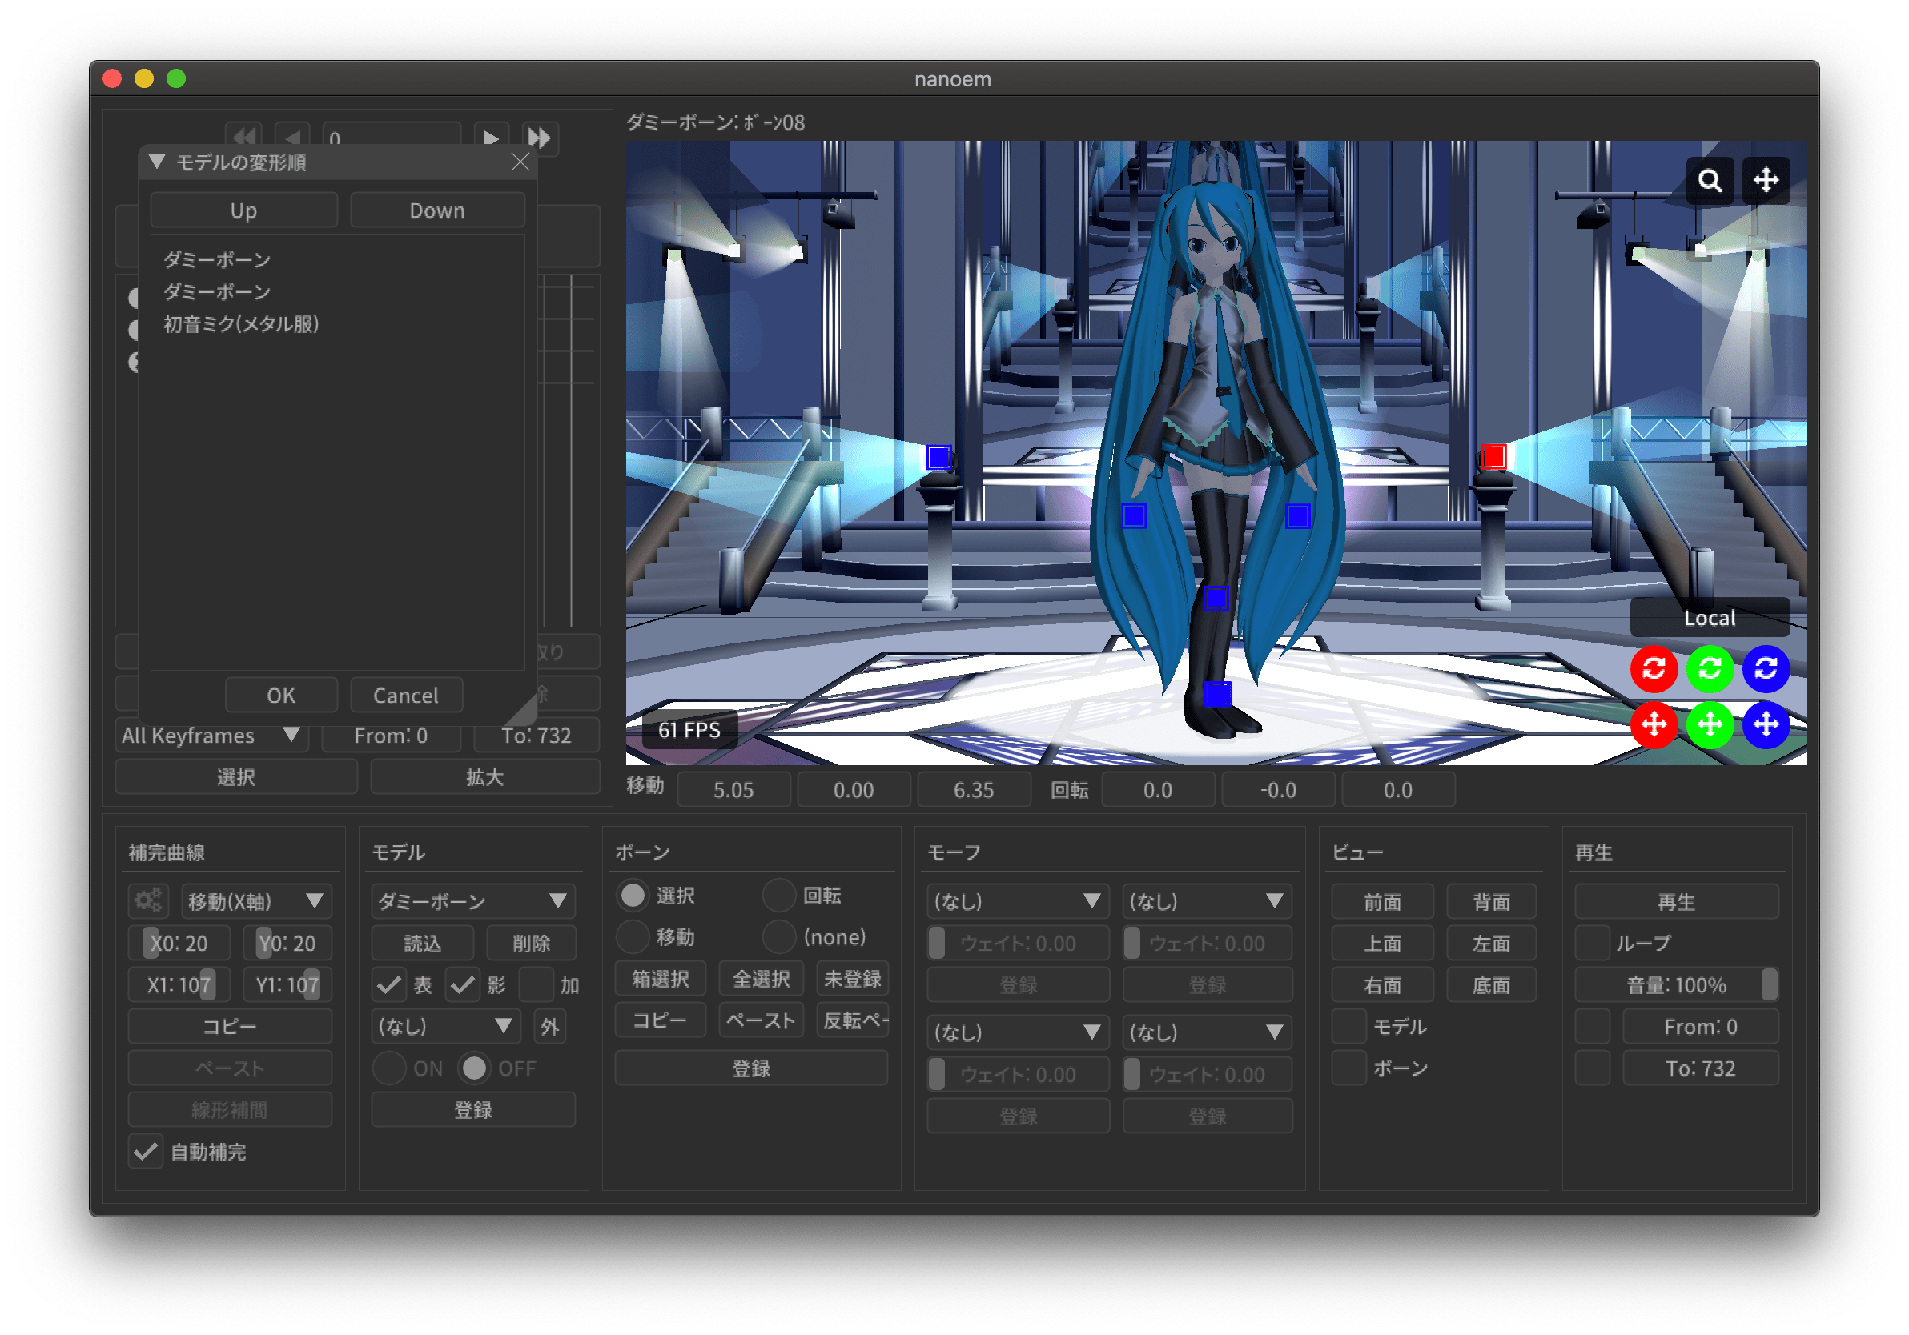Click the green rotate Y-axis icon
The height and width of the screenshot is (1335, 1909).
(x=1709, y=668)
